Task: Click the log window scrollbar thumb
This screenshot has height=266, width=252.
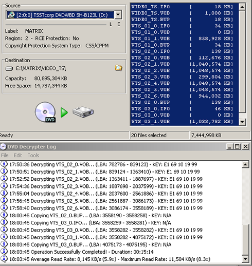Action: (245, 239)
